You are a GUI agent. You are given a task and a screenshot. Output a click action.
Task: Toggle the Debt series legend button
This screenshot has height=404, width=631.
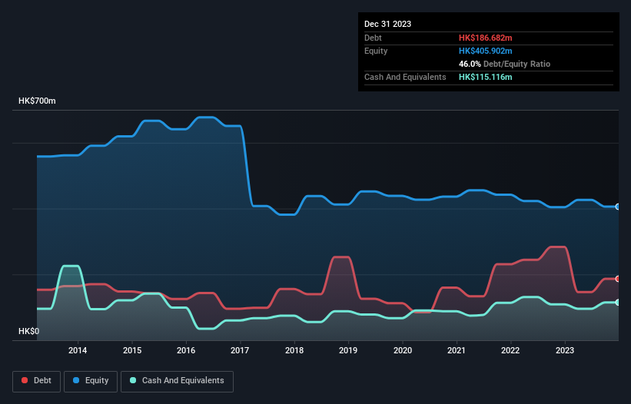(x=36, y=381)
